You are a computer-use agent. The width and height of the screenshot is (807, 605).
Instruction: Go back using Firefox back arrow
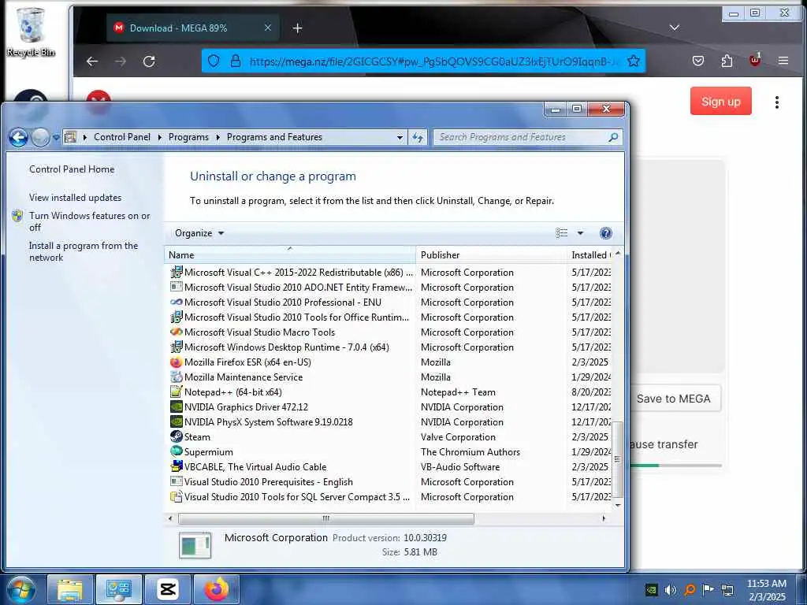pos(92,61)
